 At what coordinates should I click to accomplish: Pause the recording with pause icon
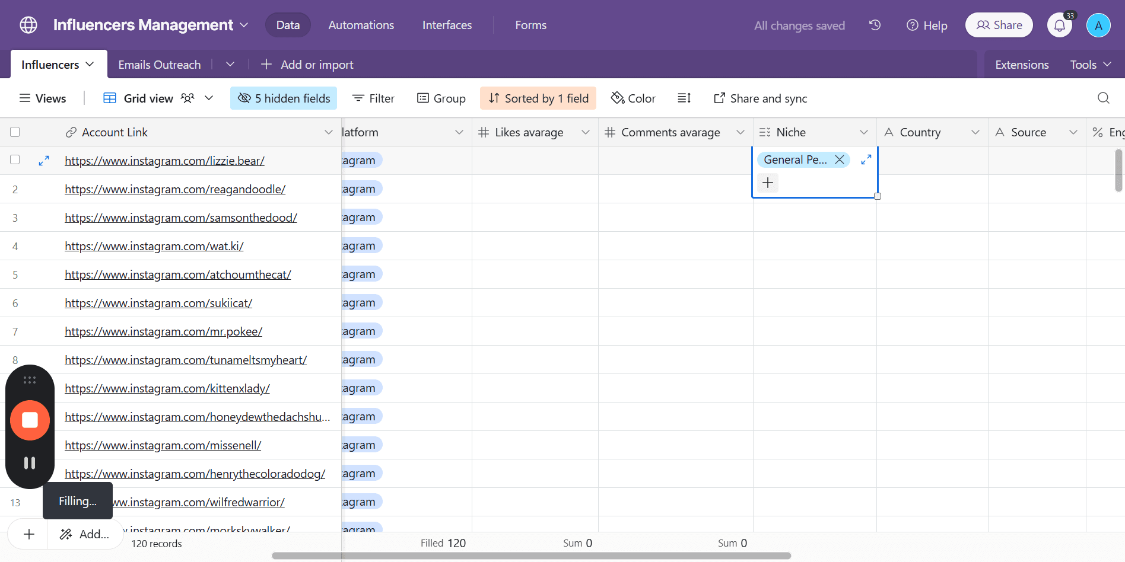point(30,463)
